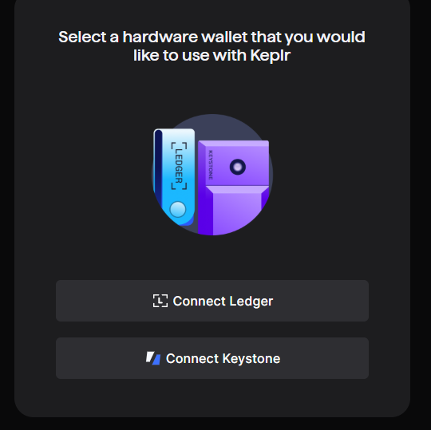Click the Connect Ledger button
Screen dimensions: 431x430
[x=212, y=301]
